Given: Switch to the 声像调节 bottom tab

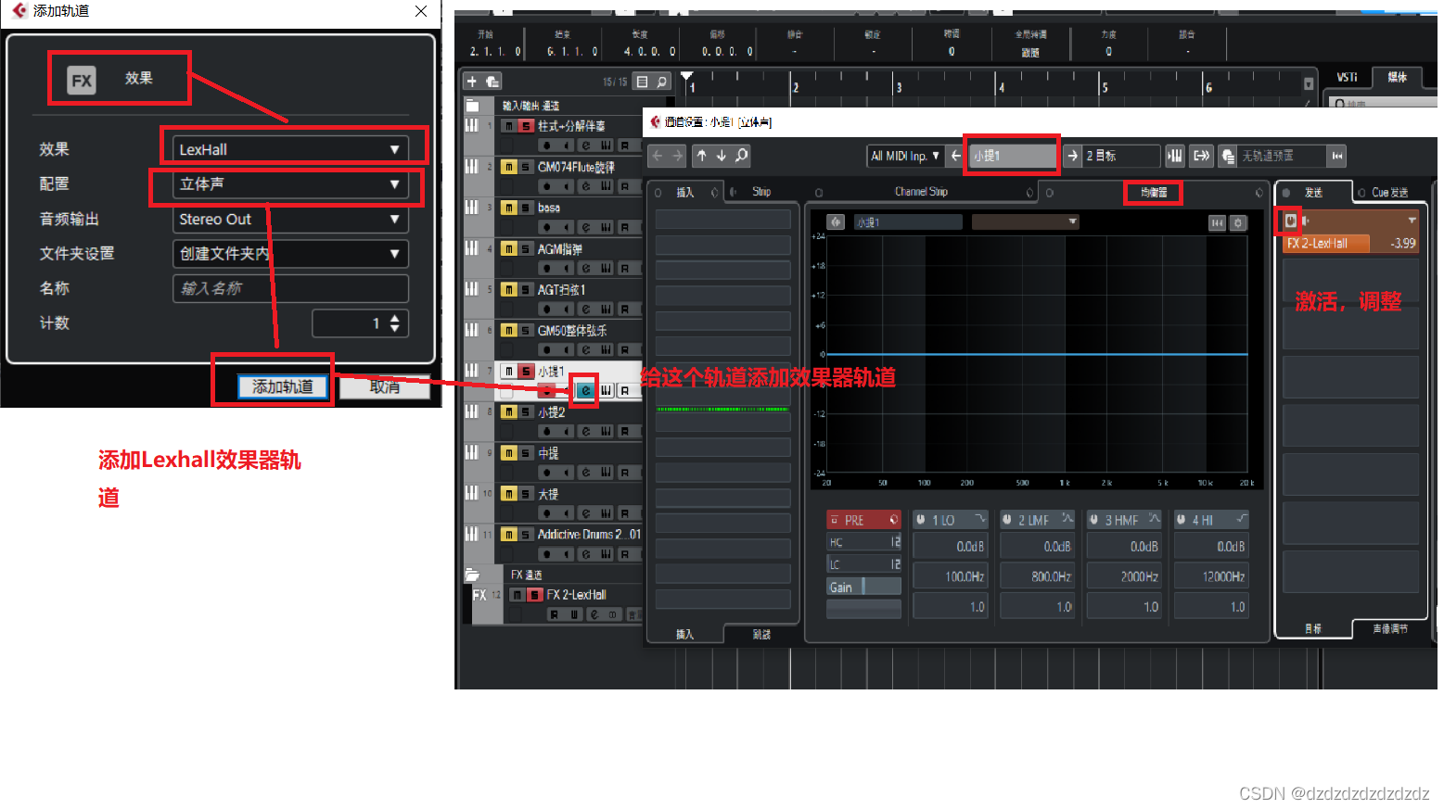Looking at the screenshot, I should coord(1389,629).
